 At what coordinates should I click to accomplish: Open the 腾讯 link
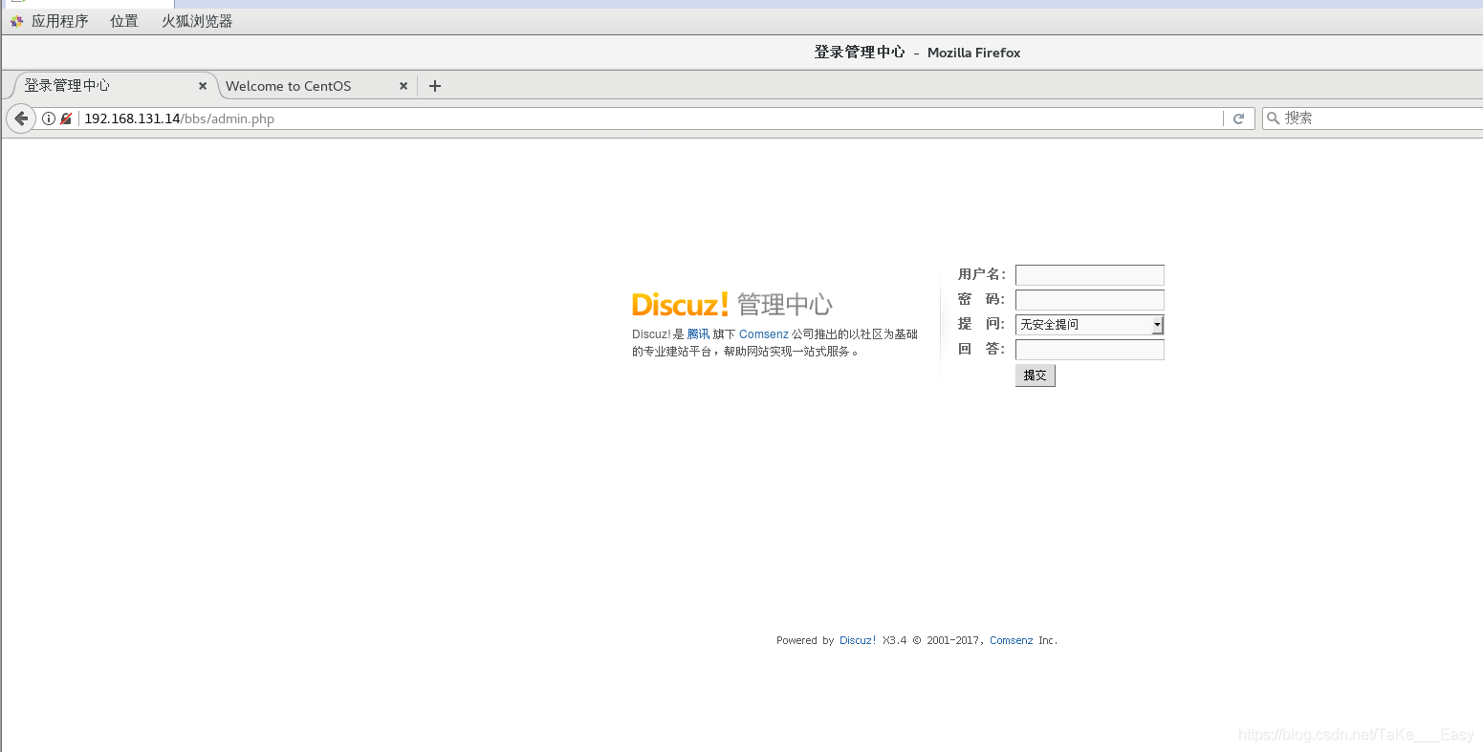pyautogui.click(x=698, y=334)
